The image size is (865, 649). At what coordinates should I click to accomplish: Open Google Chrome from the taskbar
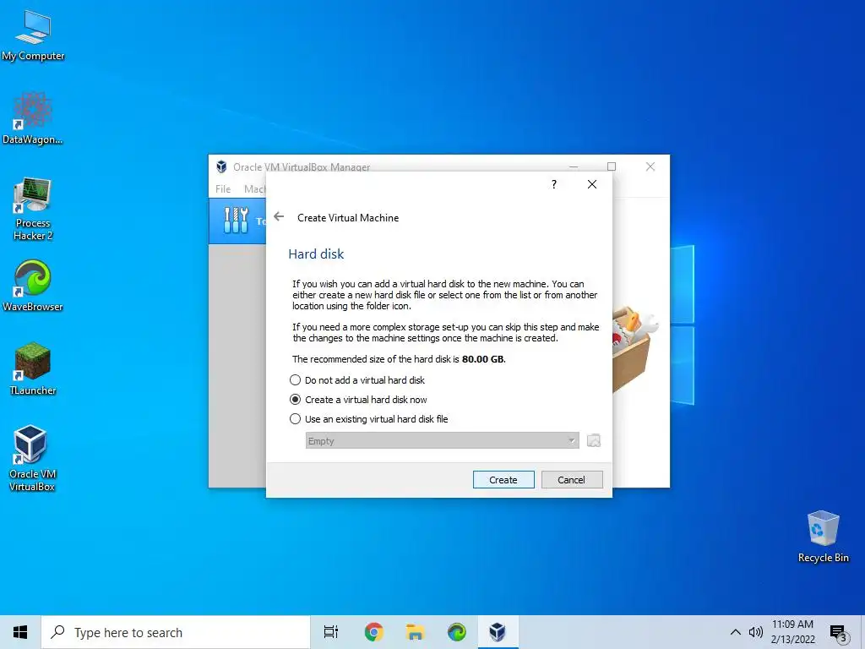click(373, 632)
